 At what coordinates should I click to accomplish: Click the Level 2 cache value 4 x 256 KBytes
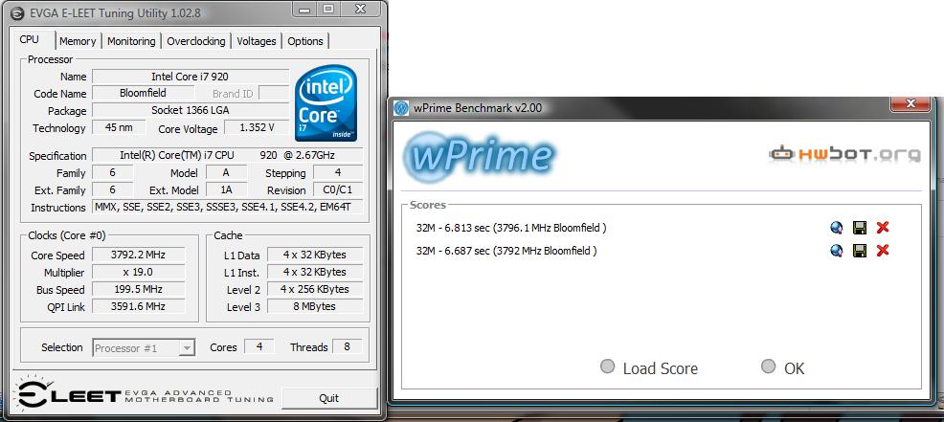click(x=315, y=289)
